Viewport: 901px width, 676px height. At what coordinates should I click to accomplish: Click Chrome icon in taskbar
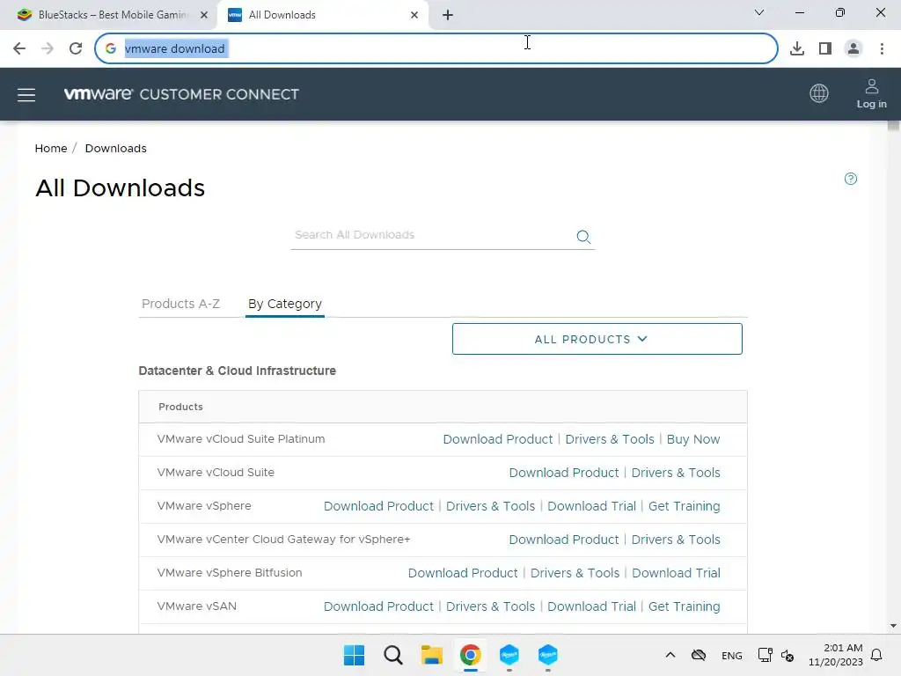[x=470, y=655]
